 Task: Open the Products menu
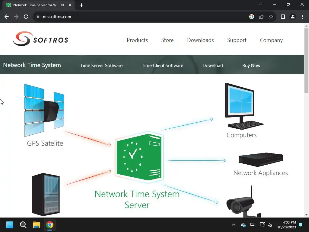tap(137, 40)
